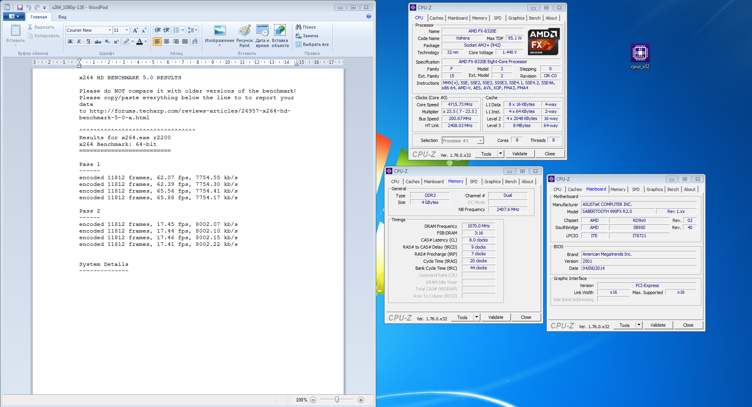752x407 pixels.
Task: Expand the font size 11 dropdown
Action: tap(127, 30)
